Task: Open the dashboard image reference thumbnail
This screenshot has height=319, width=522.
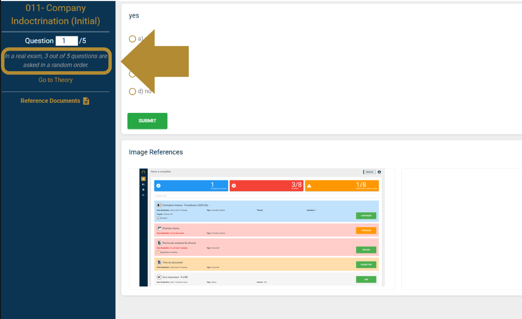Action: coord(262,228)
